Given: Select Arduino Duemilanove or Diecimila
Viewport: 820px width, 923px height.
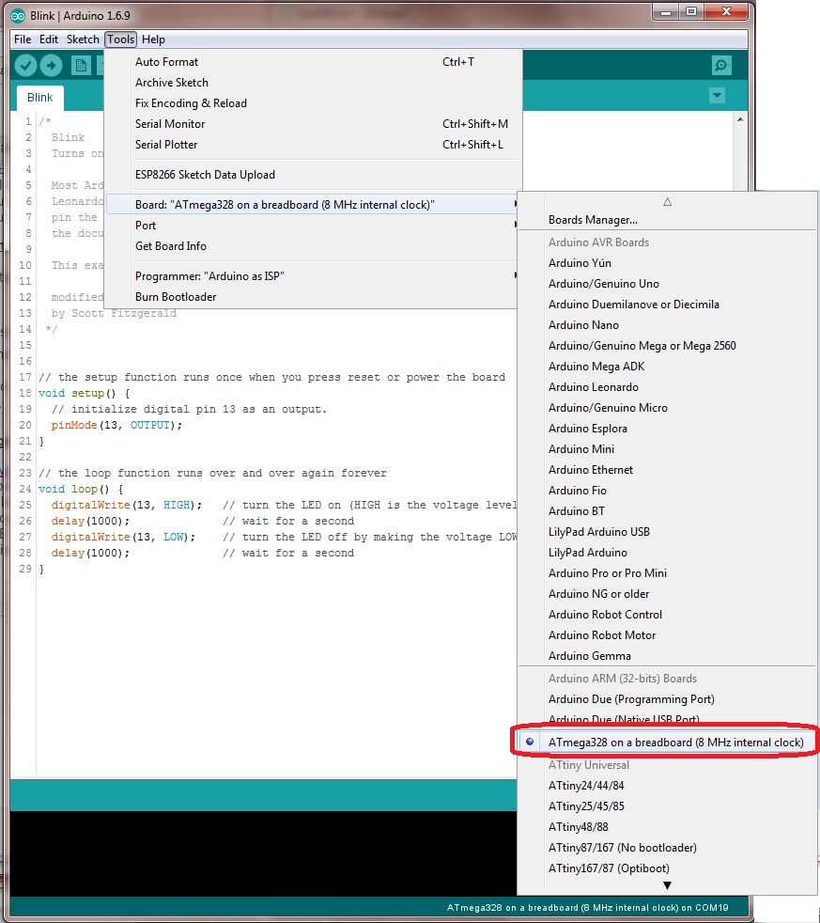Looking at the screenshot, I should (667, 305).
